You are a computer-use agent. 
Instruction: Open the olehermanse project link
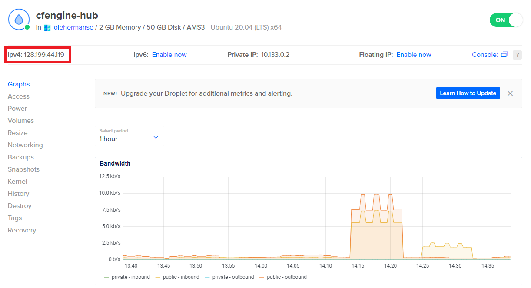click(x=73, y=27)
